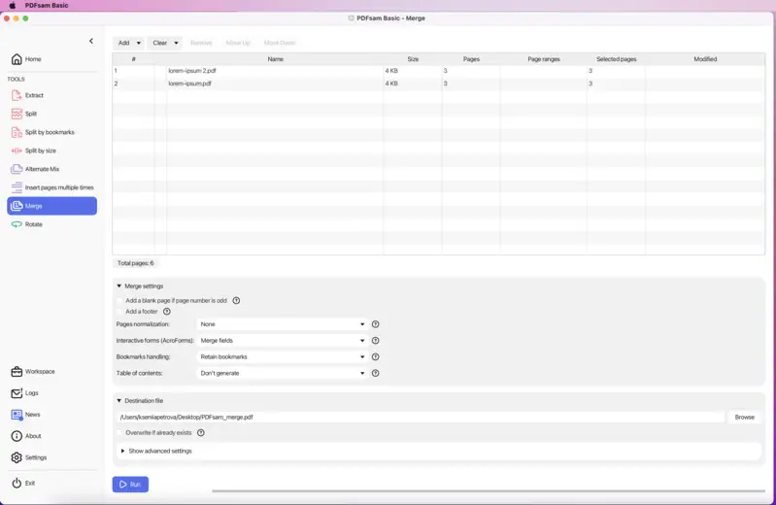The width and height of the screenshot is (776, 505).
Task: Open the About info icon
Action: (x=17, y=436)
